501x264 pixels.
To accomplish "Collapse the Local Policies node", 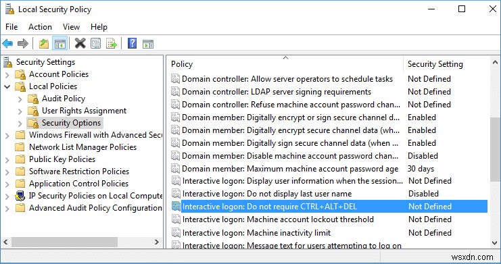I will [x=7, y=86].
